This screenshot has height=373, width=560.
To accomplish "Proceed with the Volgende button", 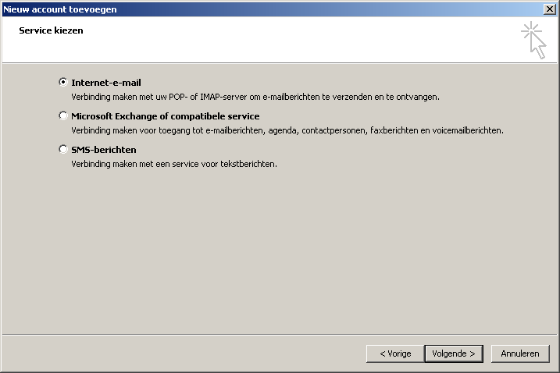I will click(x=454, y=353).
